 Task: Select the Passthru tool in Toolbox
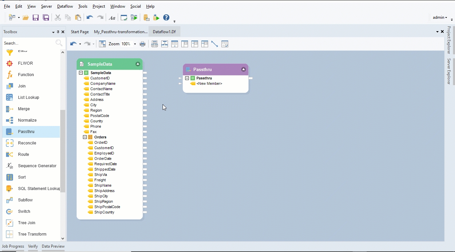point(26,132)
